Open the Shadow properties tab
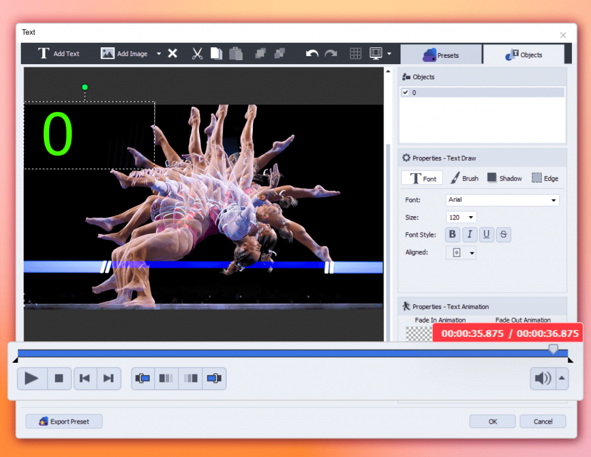591x457 pixels. [x=504, y=178]
